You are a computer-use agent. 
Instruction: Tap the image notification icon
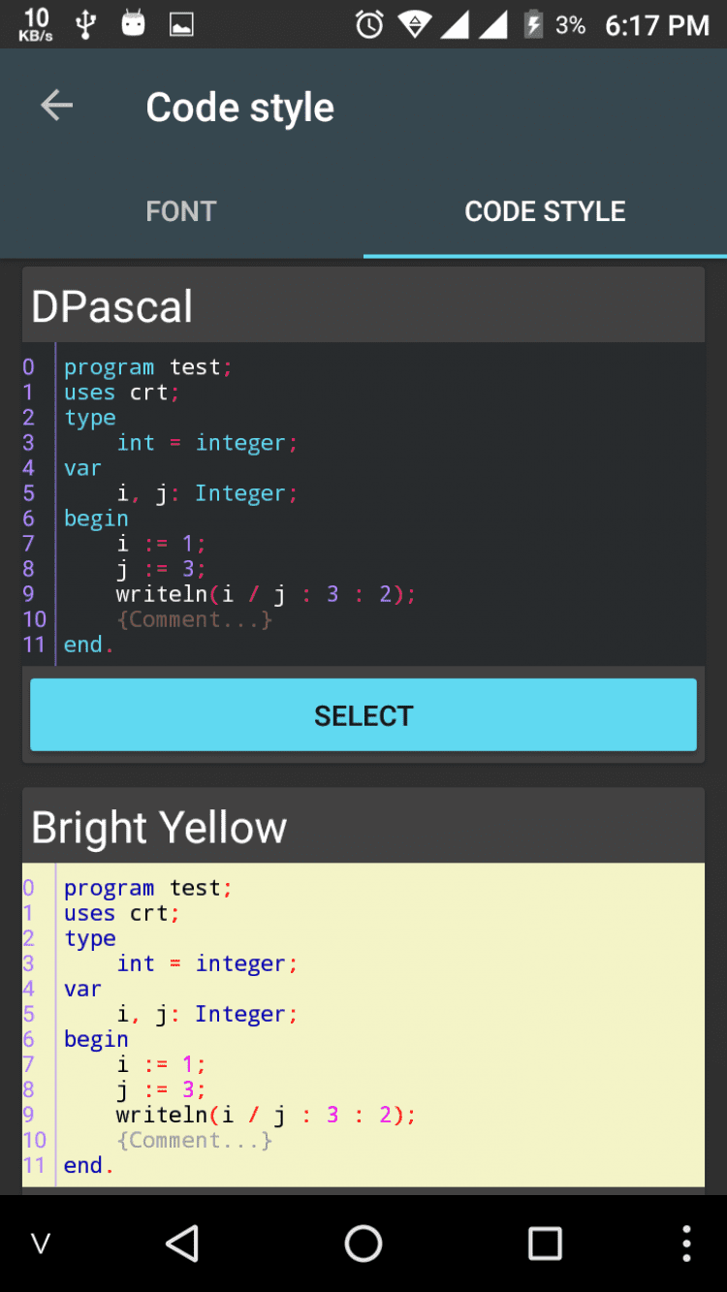pyautogui.click(x=181, y=25)
